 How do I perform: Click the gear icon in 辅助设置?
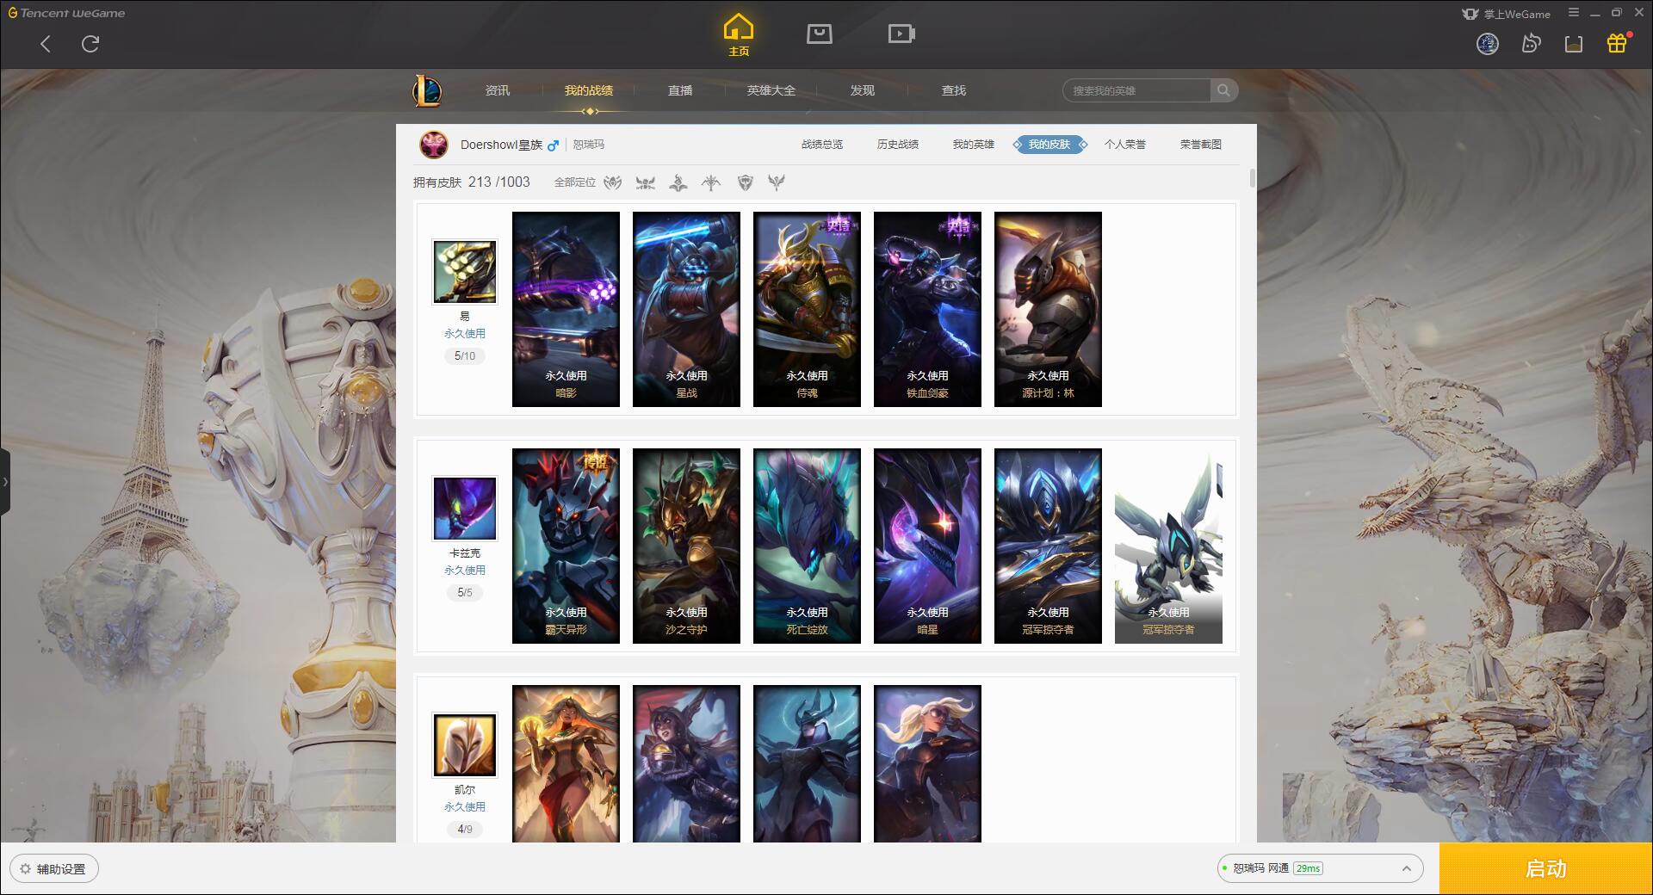click(x=25, y=869)
